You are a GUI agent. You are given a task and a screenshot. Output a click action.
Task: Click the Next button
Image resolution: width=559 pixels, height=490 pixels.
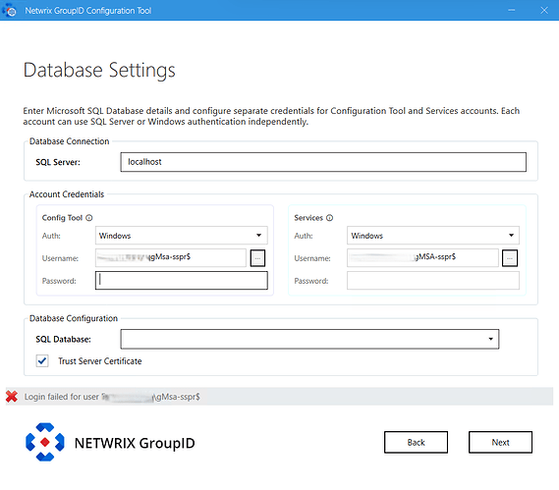[500, 442]
